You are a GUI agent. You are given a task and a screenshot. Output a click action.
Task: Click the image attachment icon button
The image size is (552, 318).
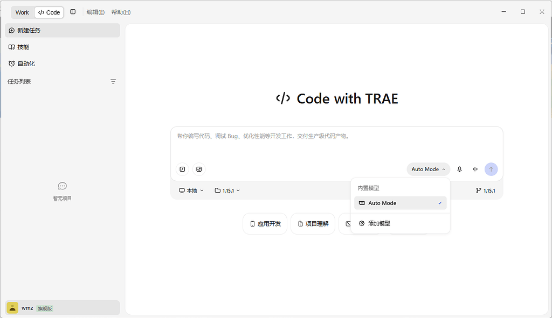(x=199, y=169)
